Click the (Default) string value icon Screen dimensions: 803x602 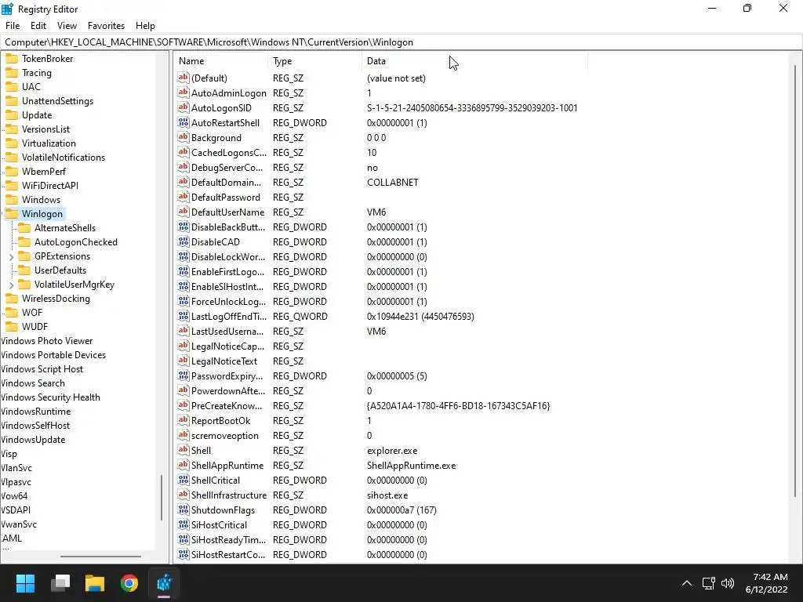coord(183,78)
